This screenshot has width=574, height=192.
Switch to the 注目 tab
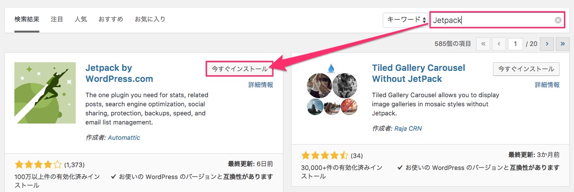tap(57, 19)
